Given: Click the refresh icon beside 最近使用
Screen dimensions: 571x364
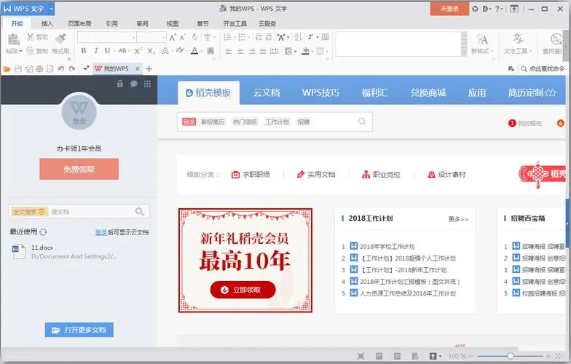Looking at the screenshot, I should [43, 232].
